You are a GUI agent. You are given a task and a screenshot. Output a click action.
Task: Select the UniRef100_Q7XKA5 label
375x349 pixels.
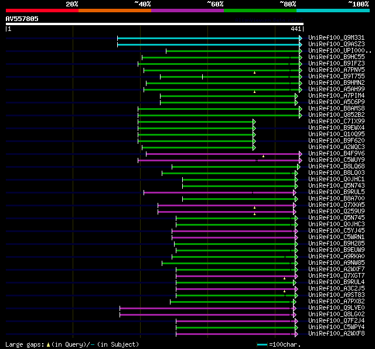point(336,205)
